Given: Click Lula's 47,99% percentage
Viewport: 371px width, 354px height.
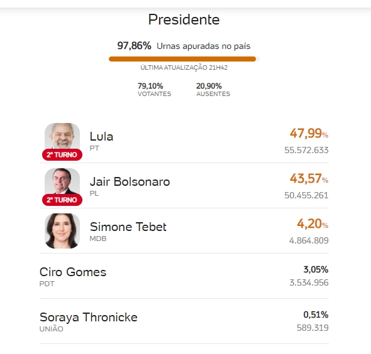Looking at the screenshot, I should coord(309,133).
